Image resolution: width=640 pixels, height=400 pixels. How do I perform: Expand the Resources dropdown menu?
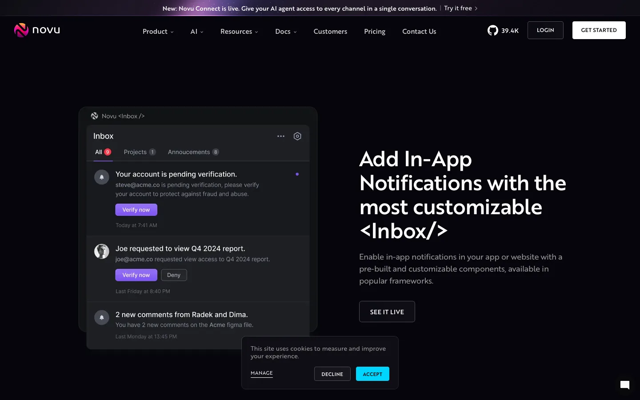pyautogui.click(x=239, y=32)
